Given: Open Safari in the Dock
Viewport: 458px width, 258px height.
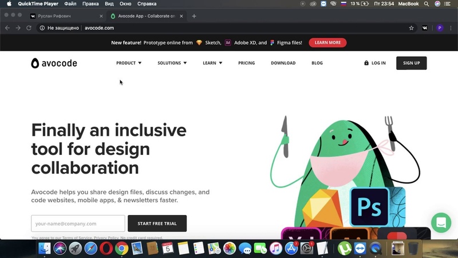Looking at the screenshot, I should coord(91,248).
